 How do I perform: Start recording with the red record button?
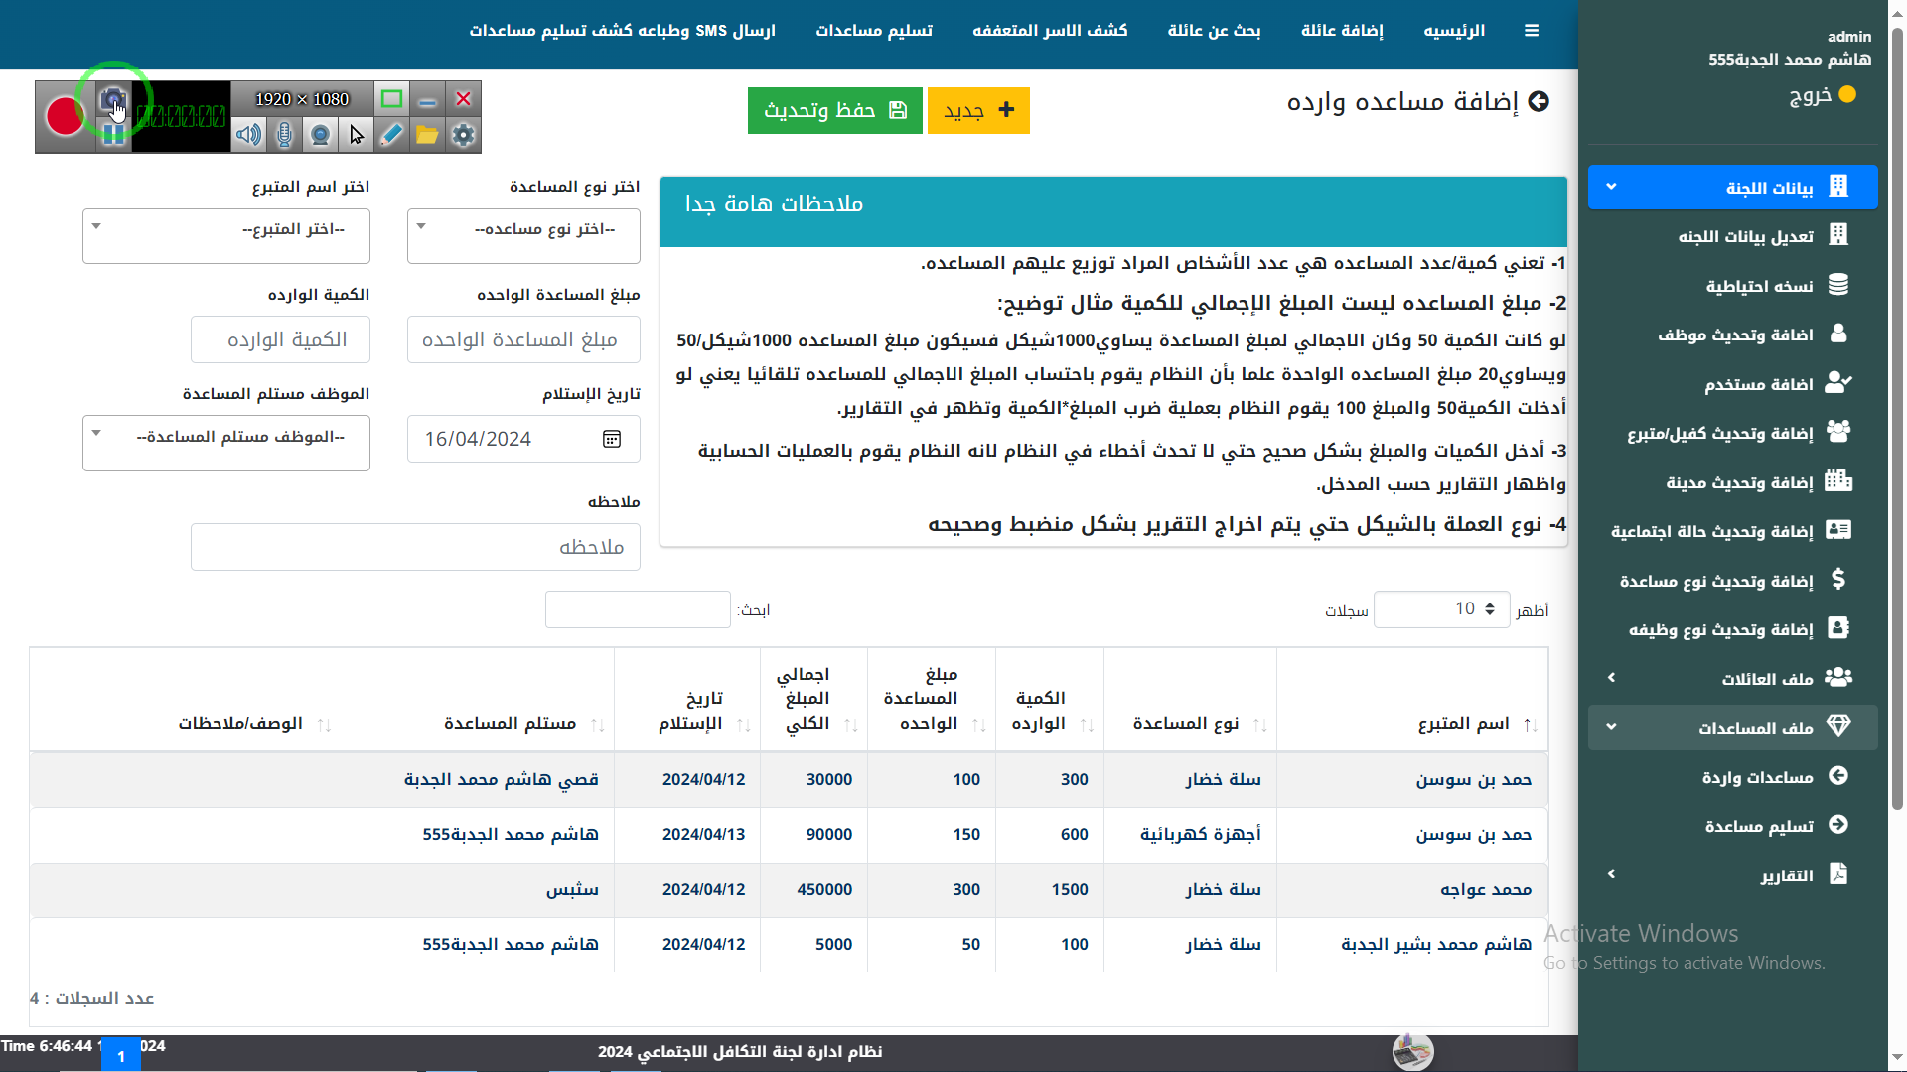tap(64, 116)
